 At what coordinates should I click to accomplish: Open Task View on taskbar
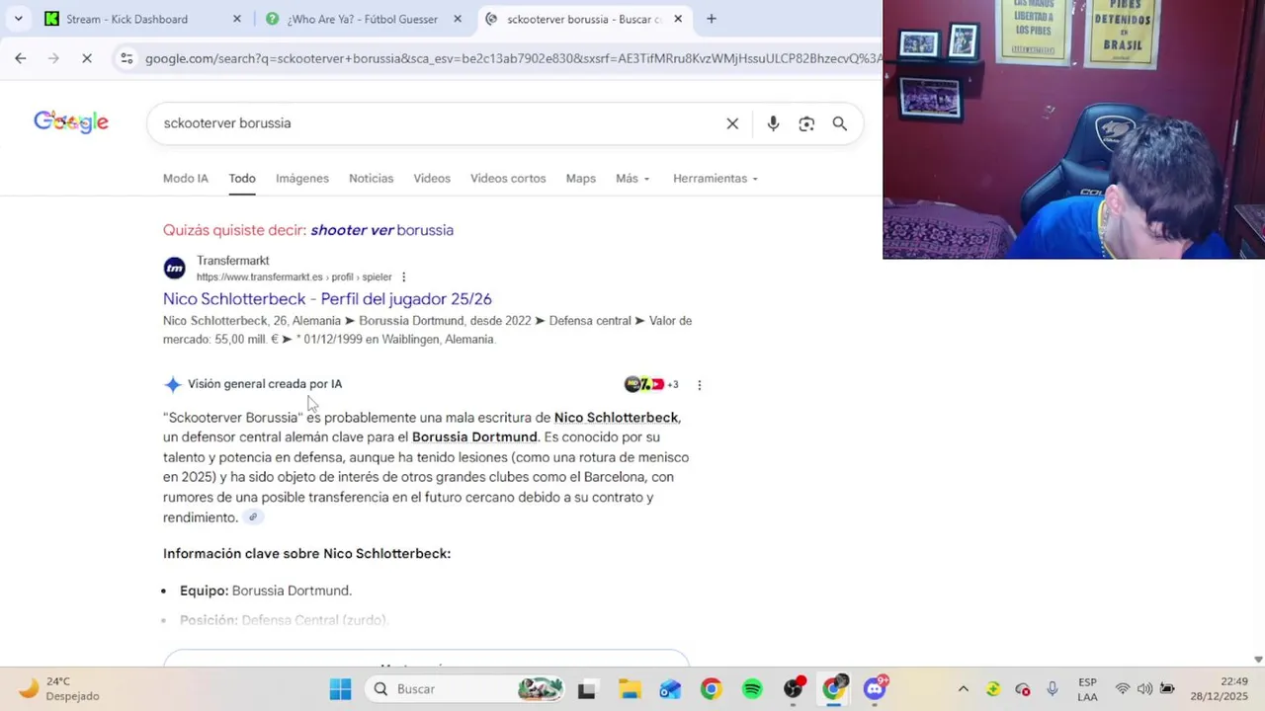[x=587, y=689]
